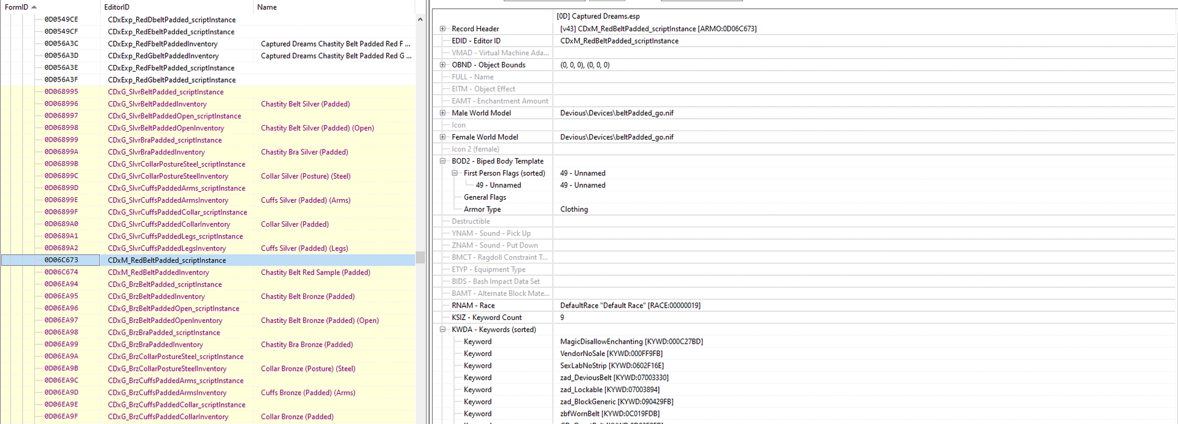Sort by Name column header

click(x=334, y=7)
